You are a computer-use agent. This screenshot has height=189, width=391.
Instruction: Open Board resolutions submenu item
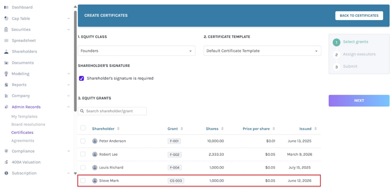(x=28, y=124)
